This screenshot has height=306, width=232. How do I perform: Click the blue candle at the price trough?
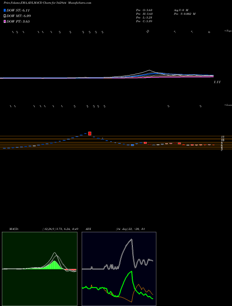pos(132,145)
